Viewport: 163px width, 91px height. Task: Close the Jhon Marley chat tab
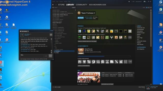(x=28, y=31)
